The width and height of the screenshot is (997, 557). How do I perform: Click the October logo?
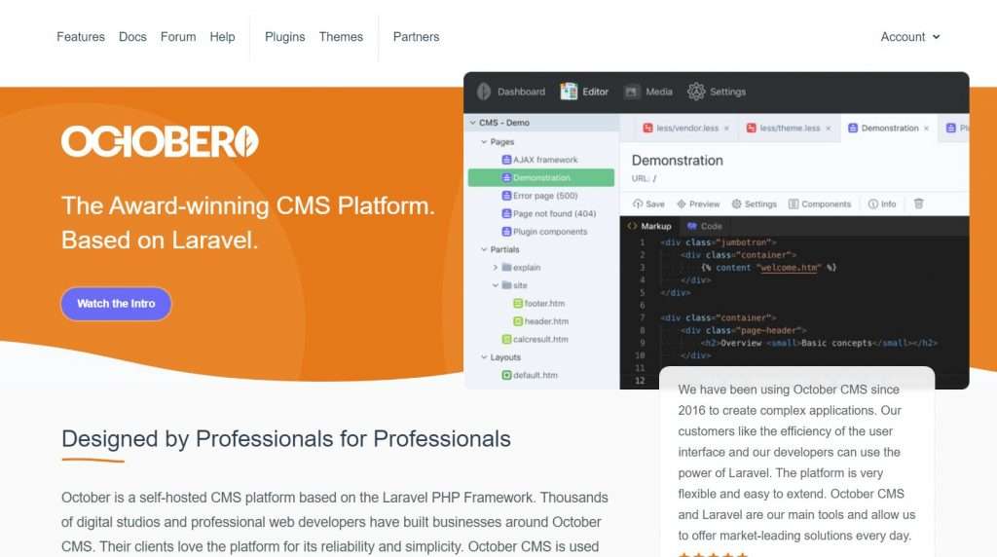[160, 141]
